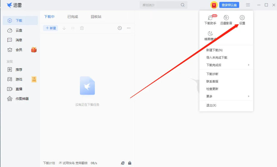
Task: Click the start download arrow icon
Action: 64,28
